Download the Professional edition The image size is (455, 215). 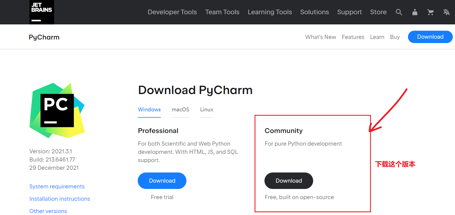[162, 181]
